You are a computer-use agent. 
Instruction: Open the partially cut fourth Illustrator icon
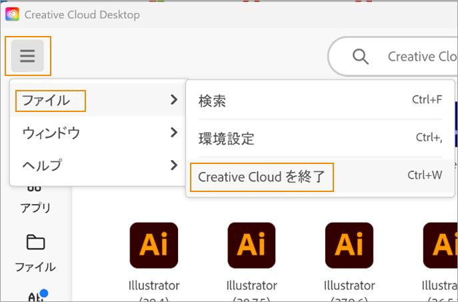441,245
